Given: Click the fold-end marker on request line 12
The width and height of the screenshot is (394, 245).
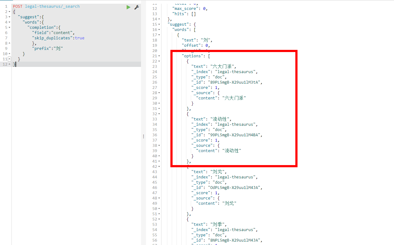Looking at the screenshot, I should tap(10, 64).
